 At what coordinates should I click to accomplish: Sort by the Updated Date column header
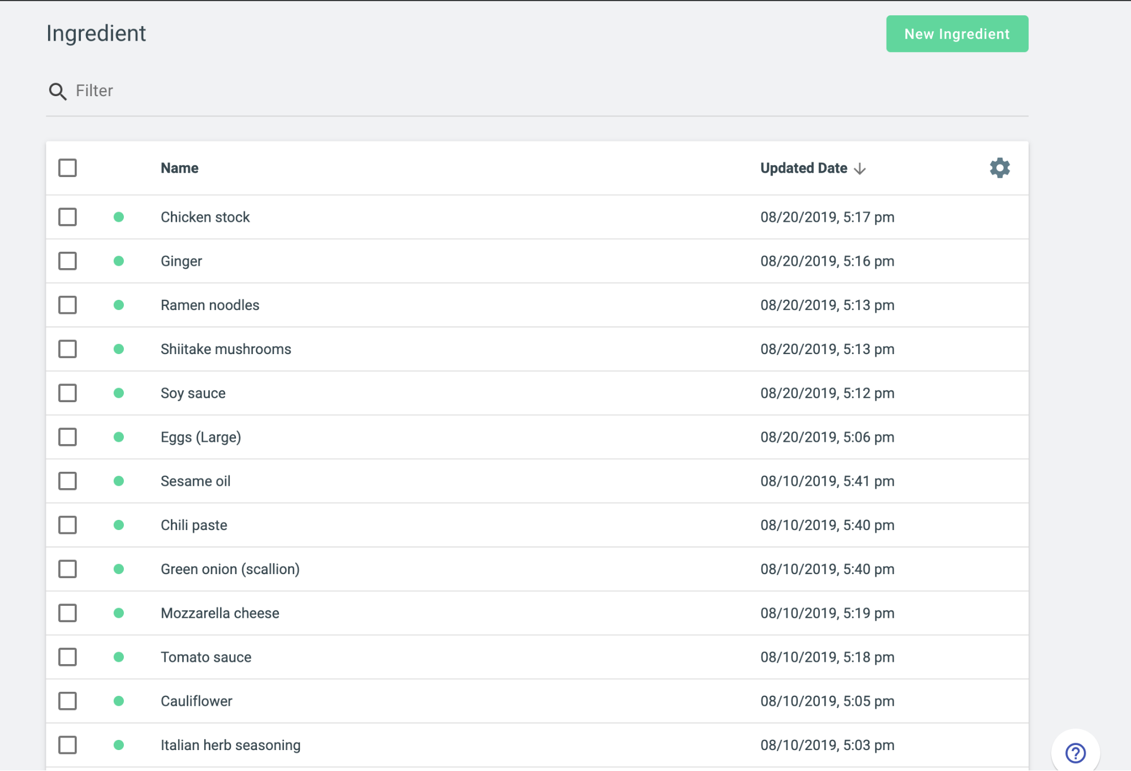click(x=803, y=168)
